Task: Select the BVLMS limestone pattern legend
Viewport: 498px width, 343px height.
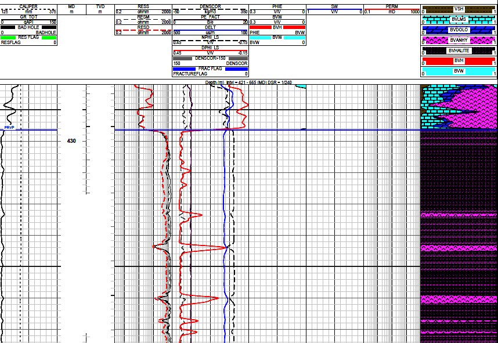Action: (x=459, y=19)
